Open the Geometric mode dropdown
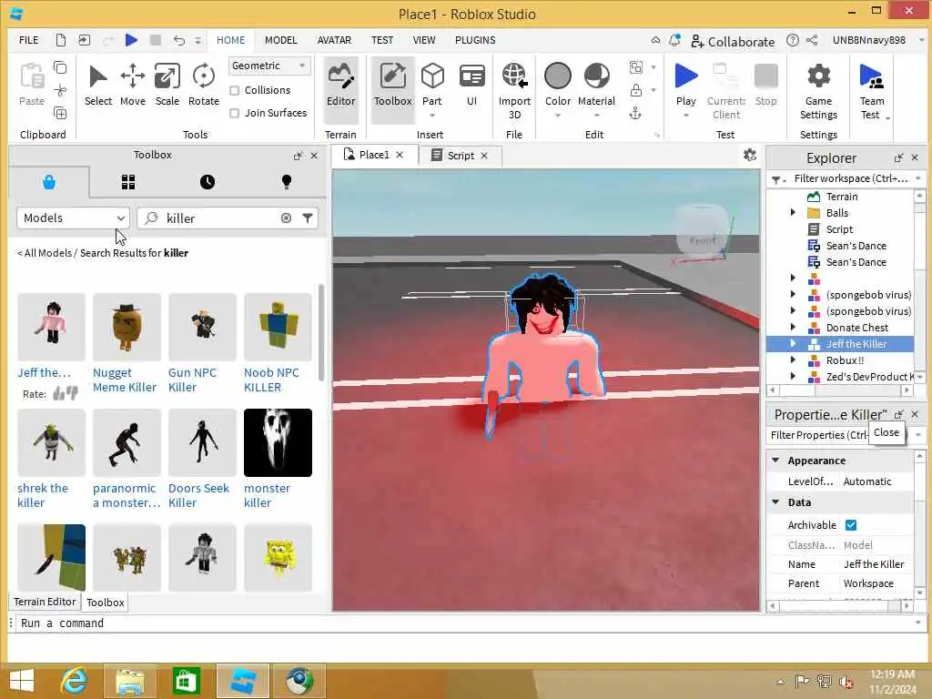This screenshot has height=699, width=932. pyautogui.click(x=269, y=66)
